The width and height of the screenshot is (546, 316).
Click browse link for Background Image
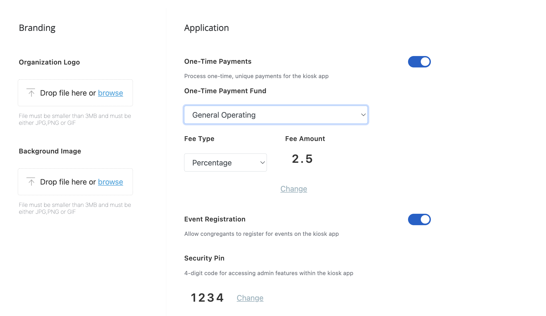(x=110, y=182)
